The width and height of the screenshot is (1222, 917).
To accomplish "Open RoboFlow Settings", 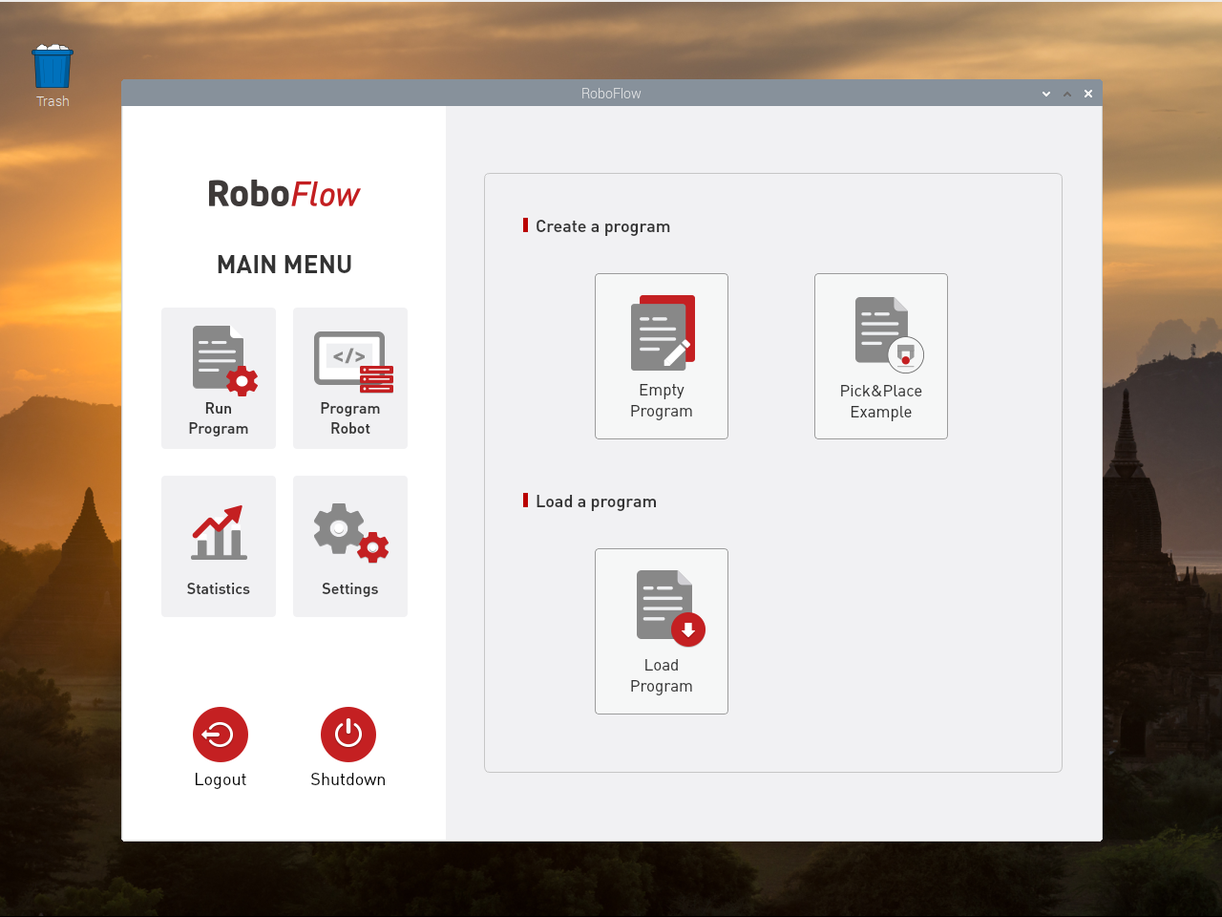I will click(349, 545).
